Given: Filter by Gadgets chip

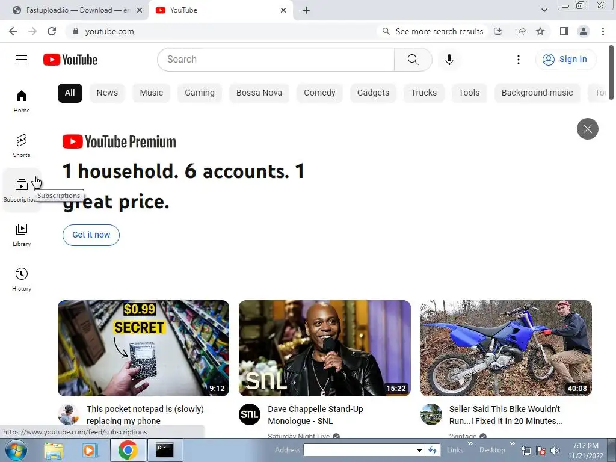Looking at the screenshot, I should click(x=373, y=93).
